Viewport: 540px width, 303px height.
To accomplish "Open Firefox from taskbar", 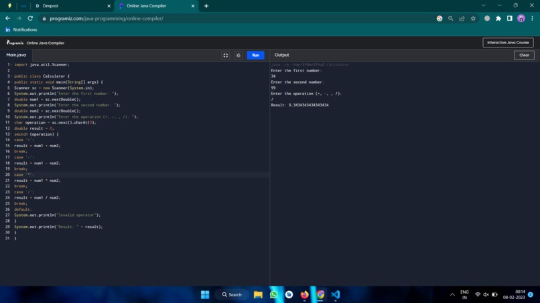I will [x=304, y=295].
